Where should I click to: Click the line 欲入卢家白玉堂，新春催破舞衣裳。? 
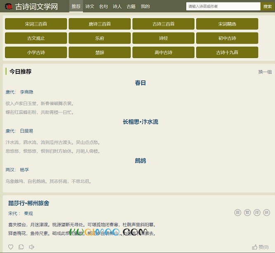pyautogui.click(x=40, y=103)
